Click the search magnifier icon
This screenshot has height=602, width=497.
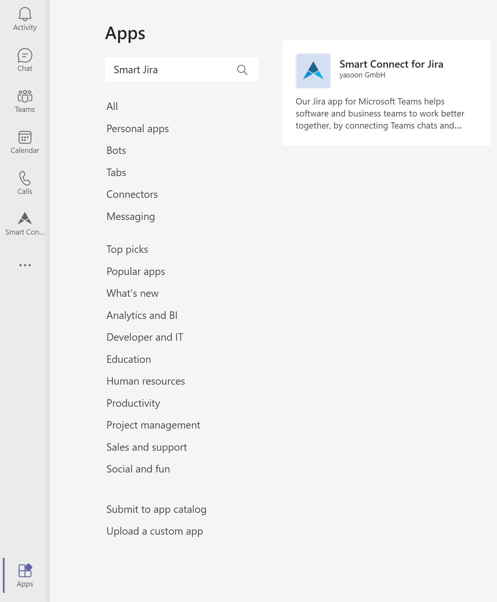click(242, 70)
